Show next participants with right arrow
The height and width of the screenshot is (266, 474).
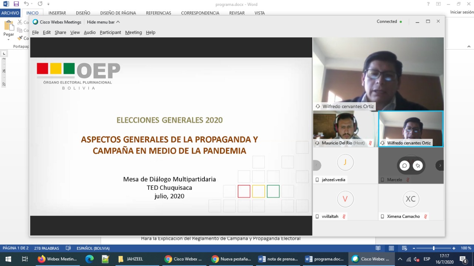point(440,165)
